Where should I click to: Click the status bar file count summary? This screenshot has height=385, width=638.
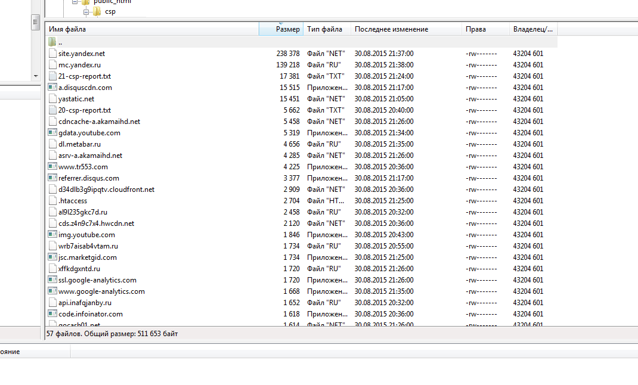pyautogui.click(x=112, y=334)
